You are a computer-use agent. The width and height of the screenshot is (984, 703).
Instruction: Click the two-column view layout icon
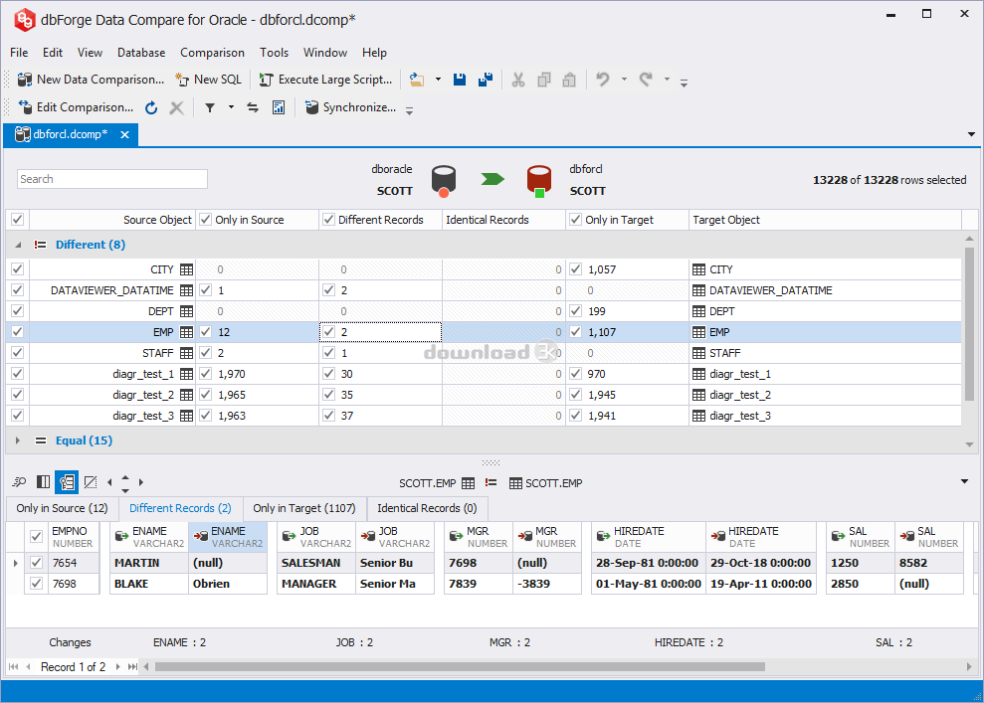(x=44, y=482)
